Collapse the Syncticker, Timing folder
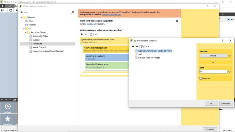235x132 pixels. click(x=26, y=32)
